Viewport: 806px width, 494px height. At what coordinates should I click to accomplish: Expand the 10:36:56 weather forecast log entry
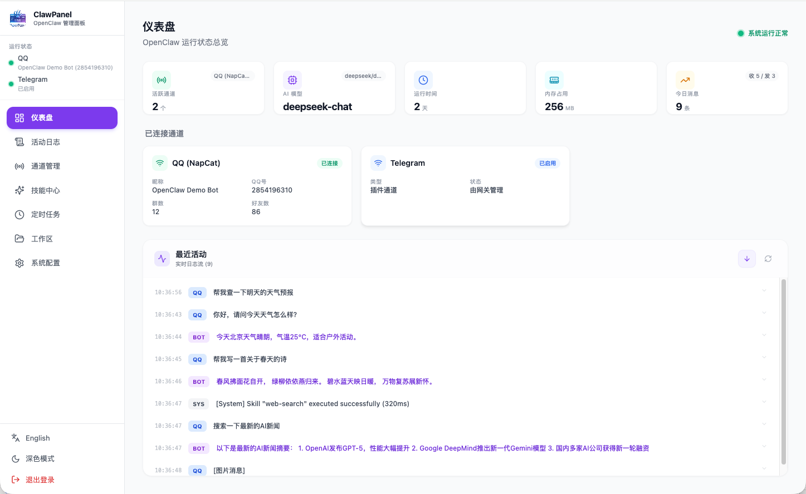pos(764,291)
